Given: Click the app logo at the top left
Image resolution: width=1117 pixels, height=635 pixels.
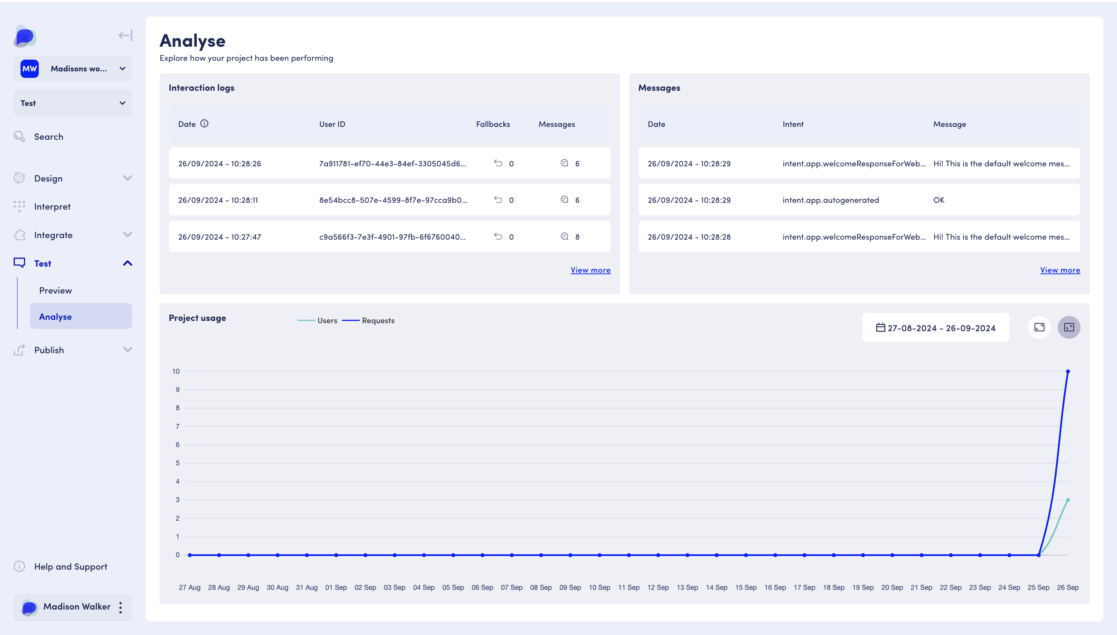Looking at the screenshot, I should coord(25,36).
